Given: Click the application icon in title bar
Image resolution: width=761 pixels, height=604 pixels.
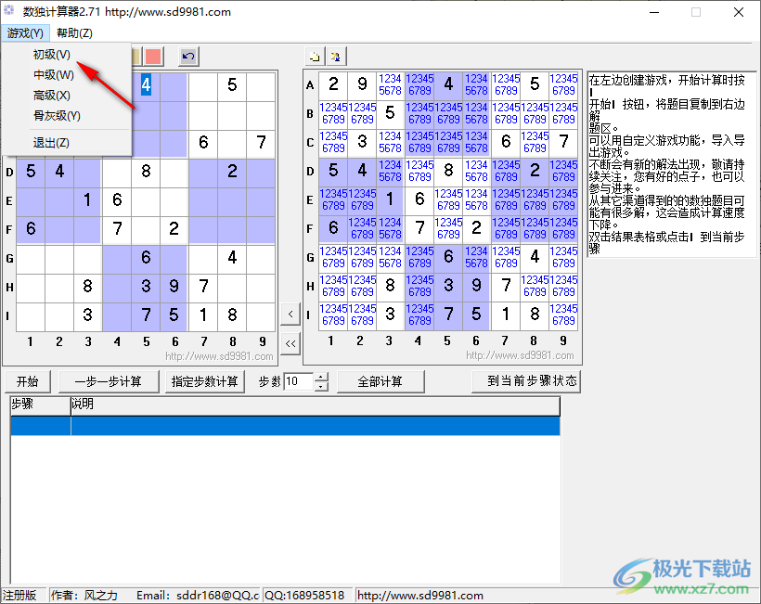Looking at the screenshot, I should [x=8, y=10].
